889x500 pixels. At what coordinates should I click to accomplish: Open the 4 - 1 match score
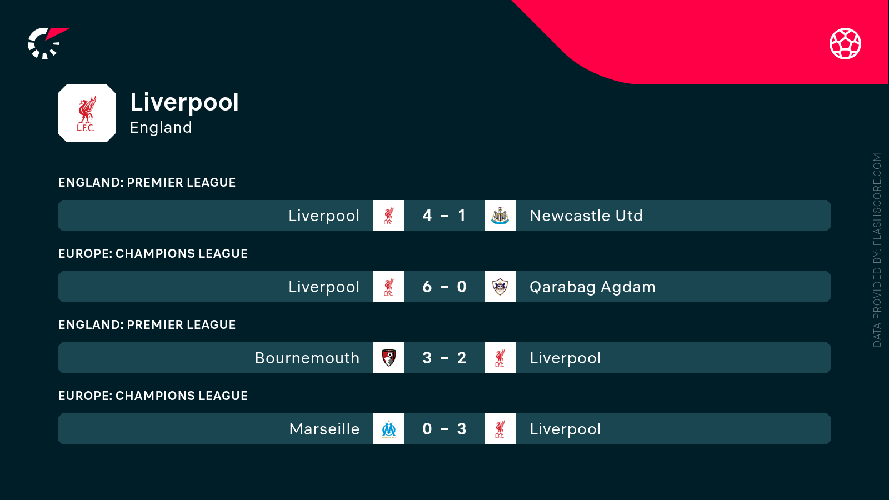[444, 216]
